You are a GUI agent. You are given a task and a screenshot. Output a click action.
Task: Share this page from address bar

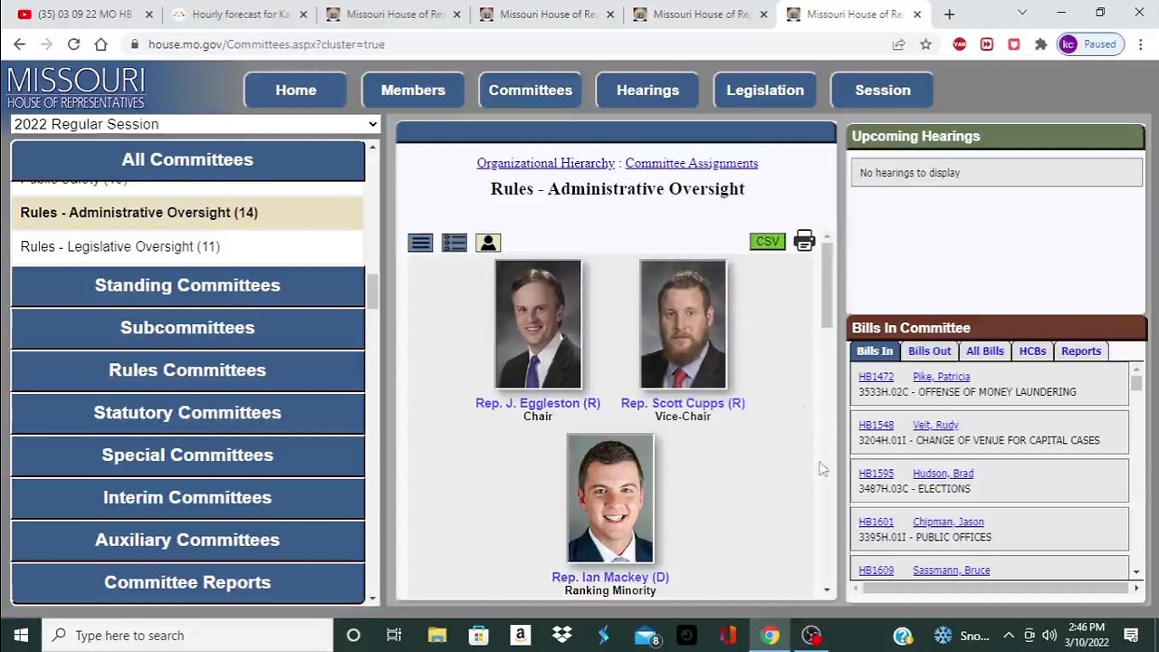coord(898,44)
